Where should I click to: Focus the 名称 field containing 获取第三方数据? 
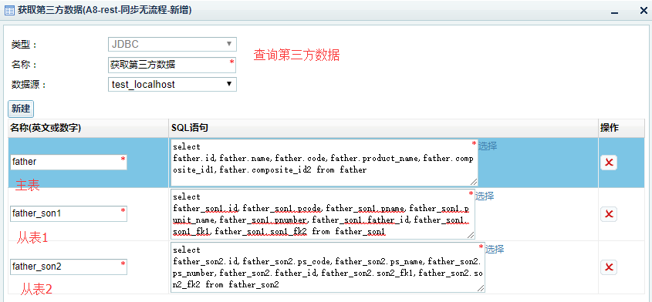pos(172,65)
